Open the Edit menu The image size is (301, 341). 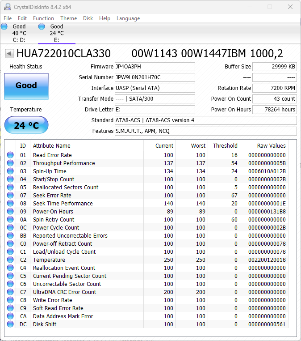click(x=22, y=18)
